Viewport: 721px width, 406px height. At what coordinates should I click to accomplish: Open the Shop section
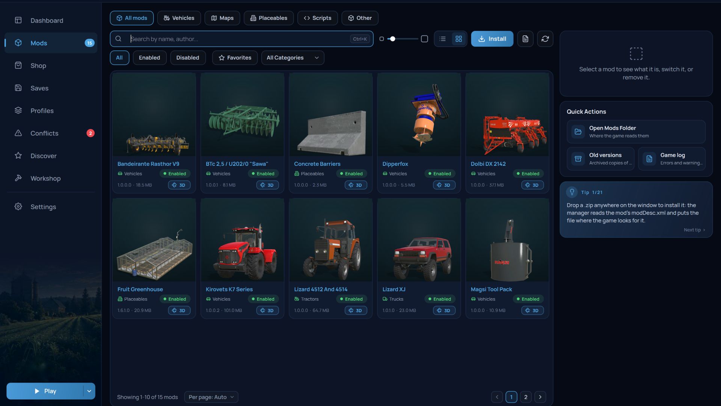pyautogui.click(x=51, y=65)
